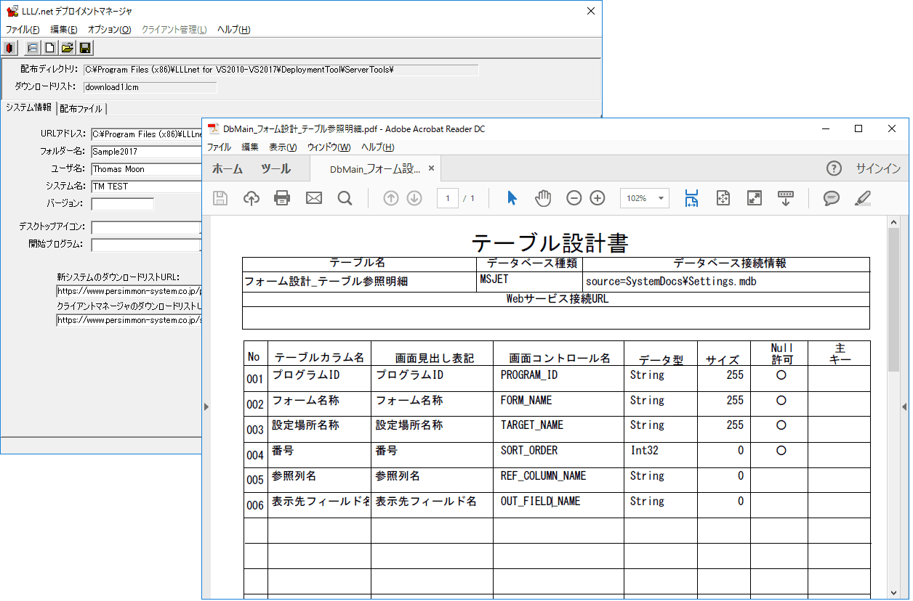Open folder icon in Deployment Manager toolbar

tap(67, 48)
